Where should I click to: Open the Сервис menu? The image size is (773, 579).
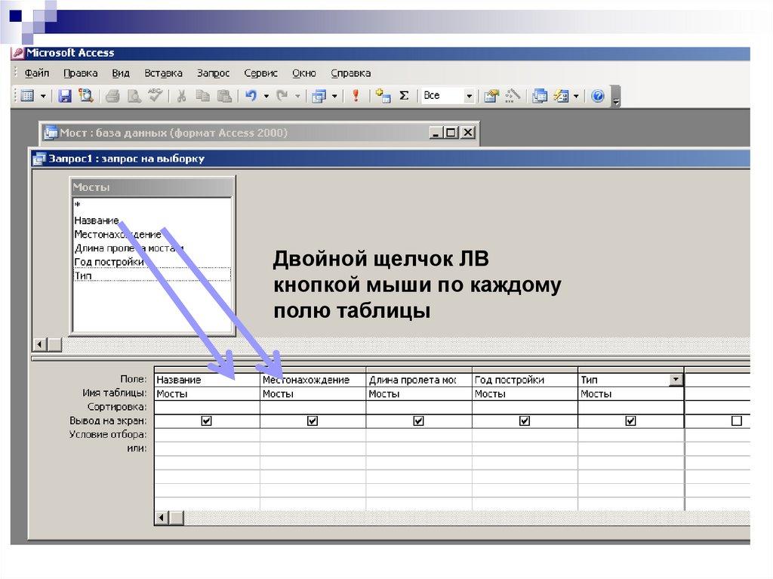pyautogui.click(x=260, y=73)
